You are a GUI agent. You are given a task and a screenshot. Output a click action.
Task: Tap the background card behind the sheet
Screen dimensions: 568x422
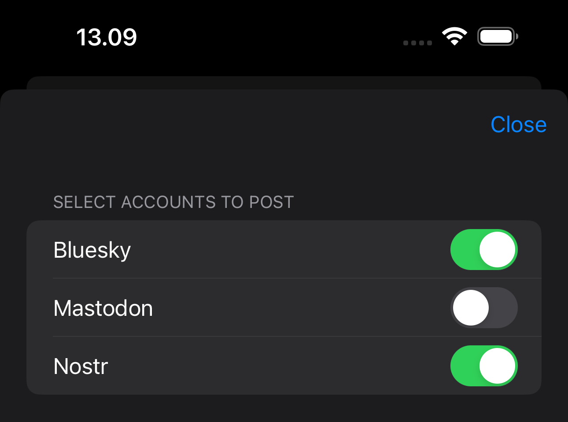284,82
